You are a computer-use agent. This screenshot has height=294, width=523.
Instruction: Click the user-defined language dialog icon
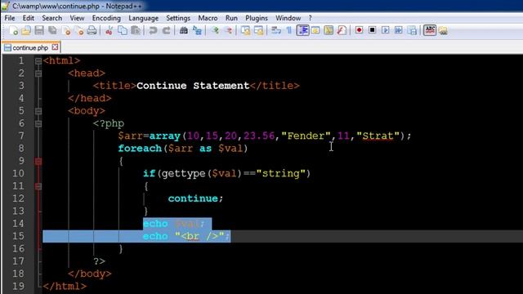click(x=315, y=31)
